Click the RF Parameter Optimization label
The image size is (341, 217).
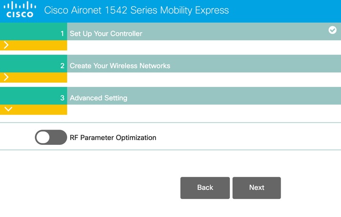point(113,138)
